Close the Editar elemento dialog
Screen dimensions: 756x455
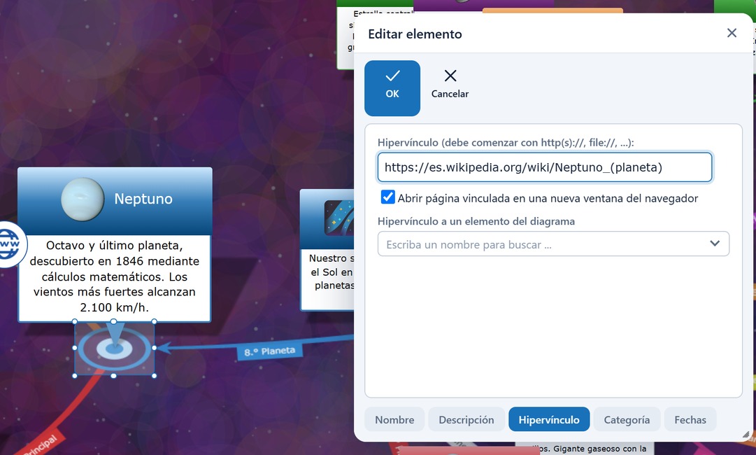pos(732,33)
